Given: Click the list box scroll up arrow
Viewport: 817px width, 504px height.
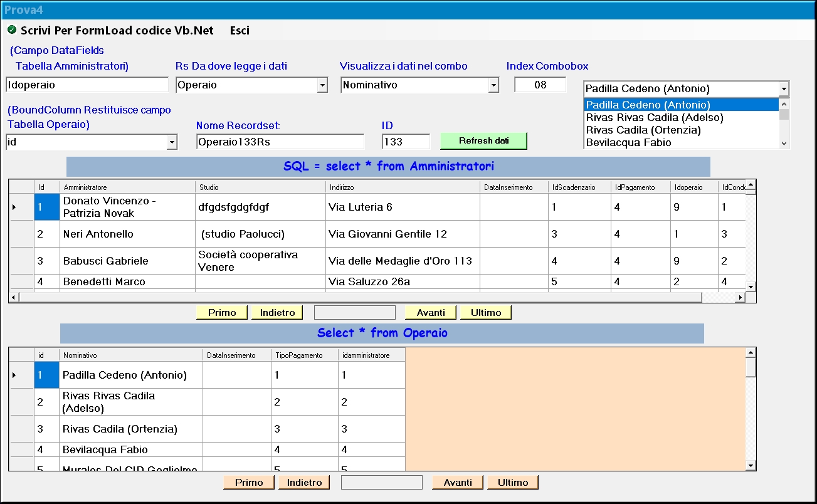Looking at the screenshot, I should [784, 103].
